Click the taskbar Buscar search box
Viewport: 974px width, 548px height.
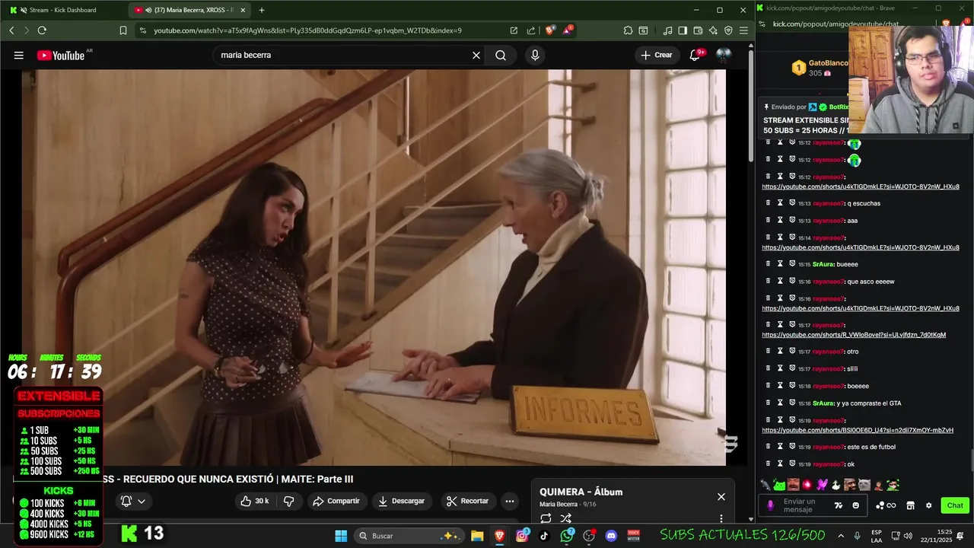click(x=408, y=536)
